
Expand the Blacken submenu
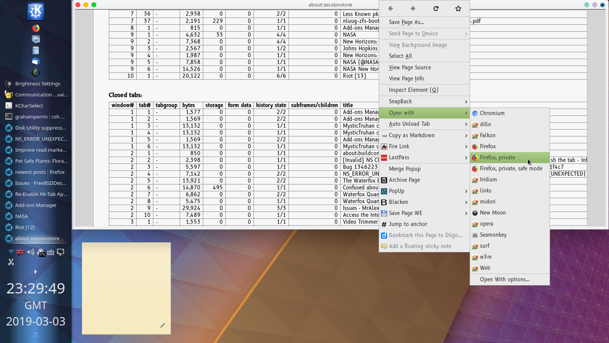[424, 202]
